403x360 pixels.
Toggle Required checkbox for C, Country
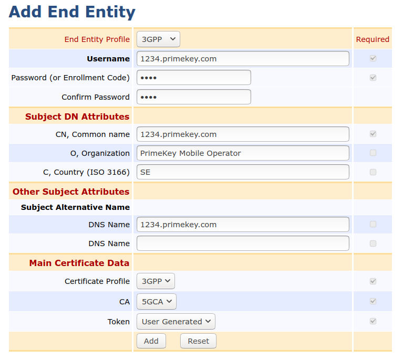[x=373, y=172]
